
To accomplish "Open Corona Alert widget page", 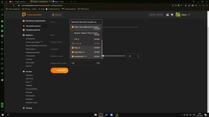I will [30, 63].
